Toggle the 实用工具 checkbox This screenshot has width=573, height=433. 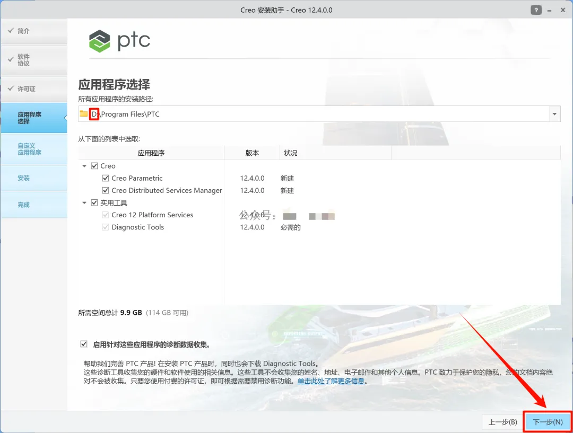point(94,202)
